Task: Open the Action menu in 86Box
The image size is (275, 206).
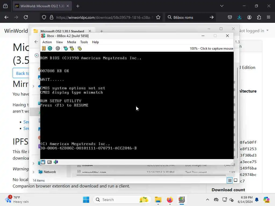Action: 47,42
